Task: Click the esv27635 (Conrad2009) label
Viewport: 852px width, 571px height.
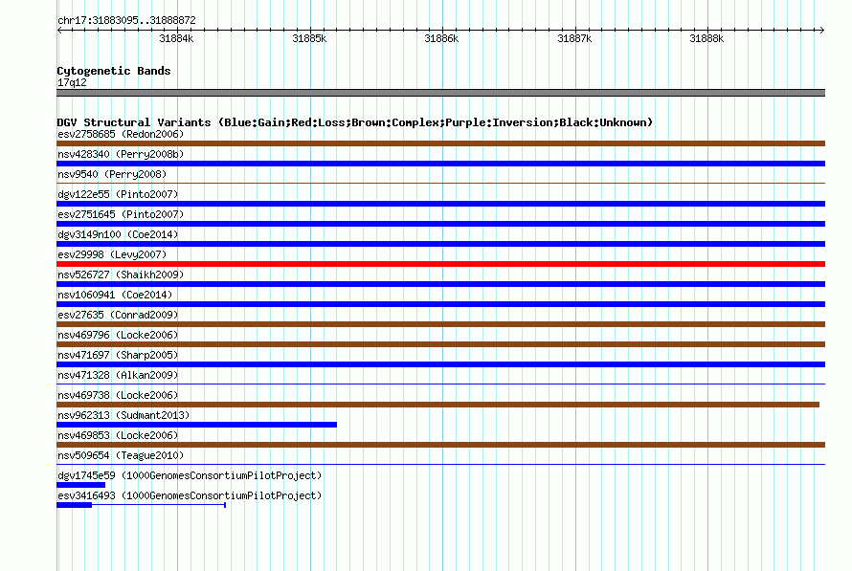Action: tap(118, 315)
